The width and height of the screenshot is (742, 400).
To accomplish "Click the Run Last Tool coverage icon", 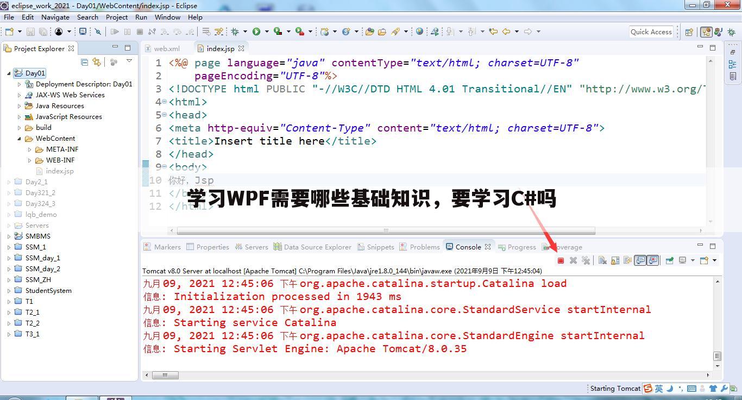I will pyautogui.click(x=278, y=32).
